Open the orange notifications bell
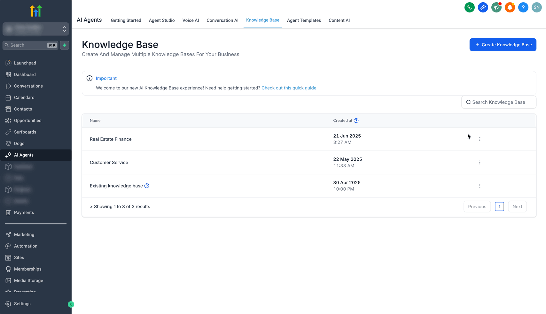The width and height of the screenshot is (546, 314). tap(510, 7)
